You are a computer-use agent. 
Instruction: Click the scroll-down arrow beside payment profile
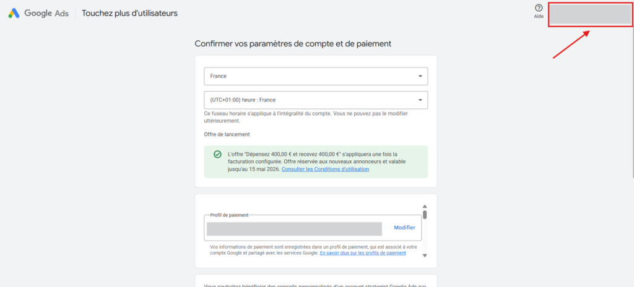click(x=425, y=255)
